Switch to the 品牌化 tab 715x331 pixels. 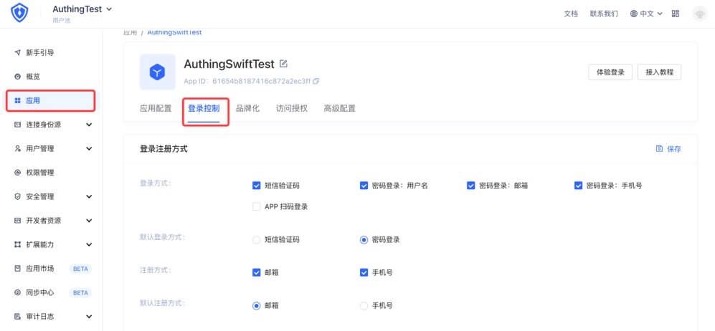pos(247,109)
